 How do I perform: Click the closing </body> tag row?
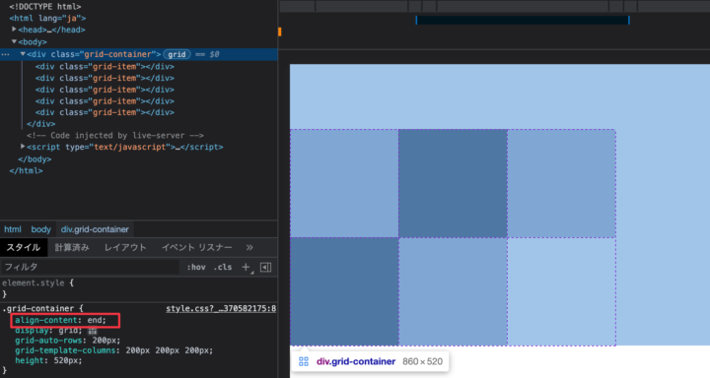click(35, 159)
